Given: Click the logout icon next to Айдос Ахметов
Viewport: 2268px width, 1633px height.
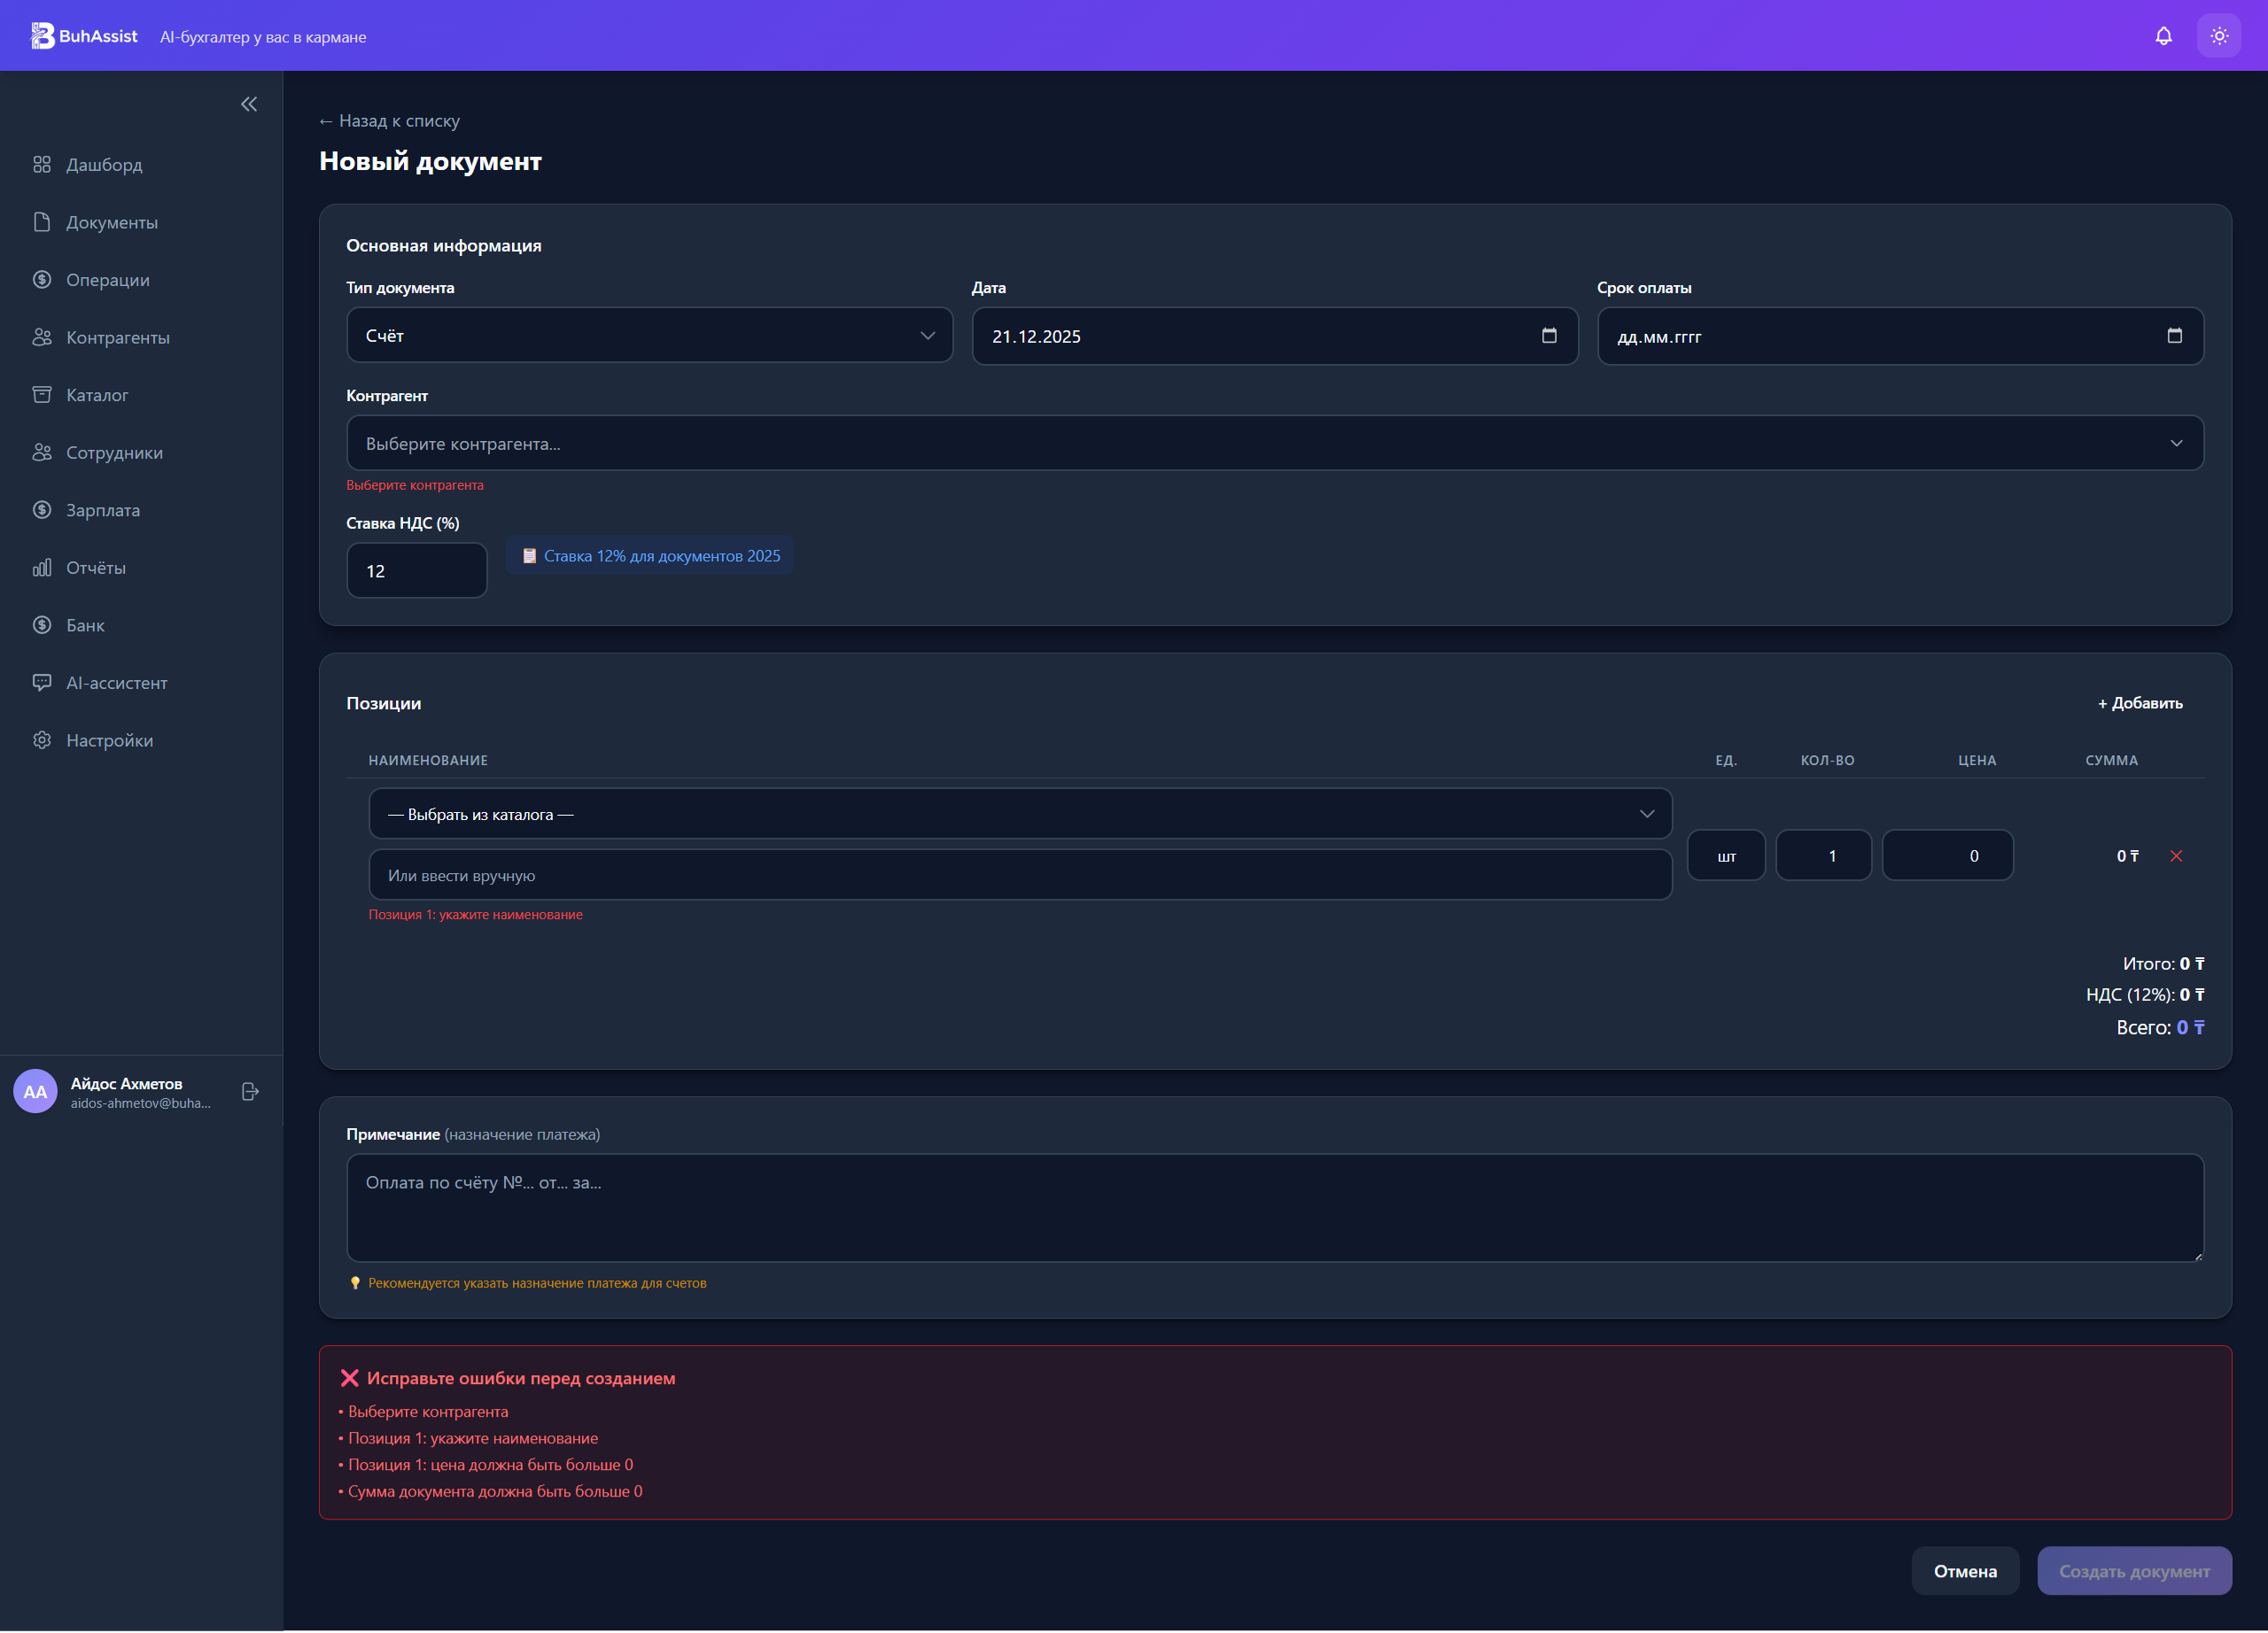Looking at the screenshot, I should [x=250, y=1091].
